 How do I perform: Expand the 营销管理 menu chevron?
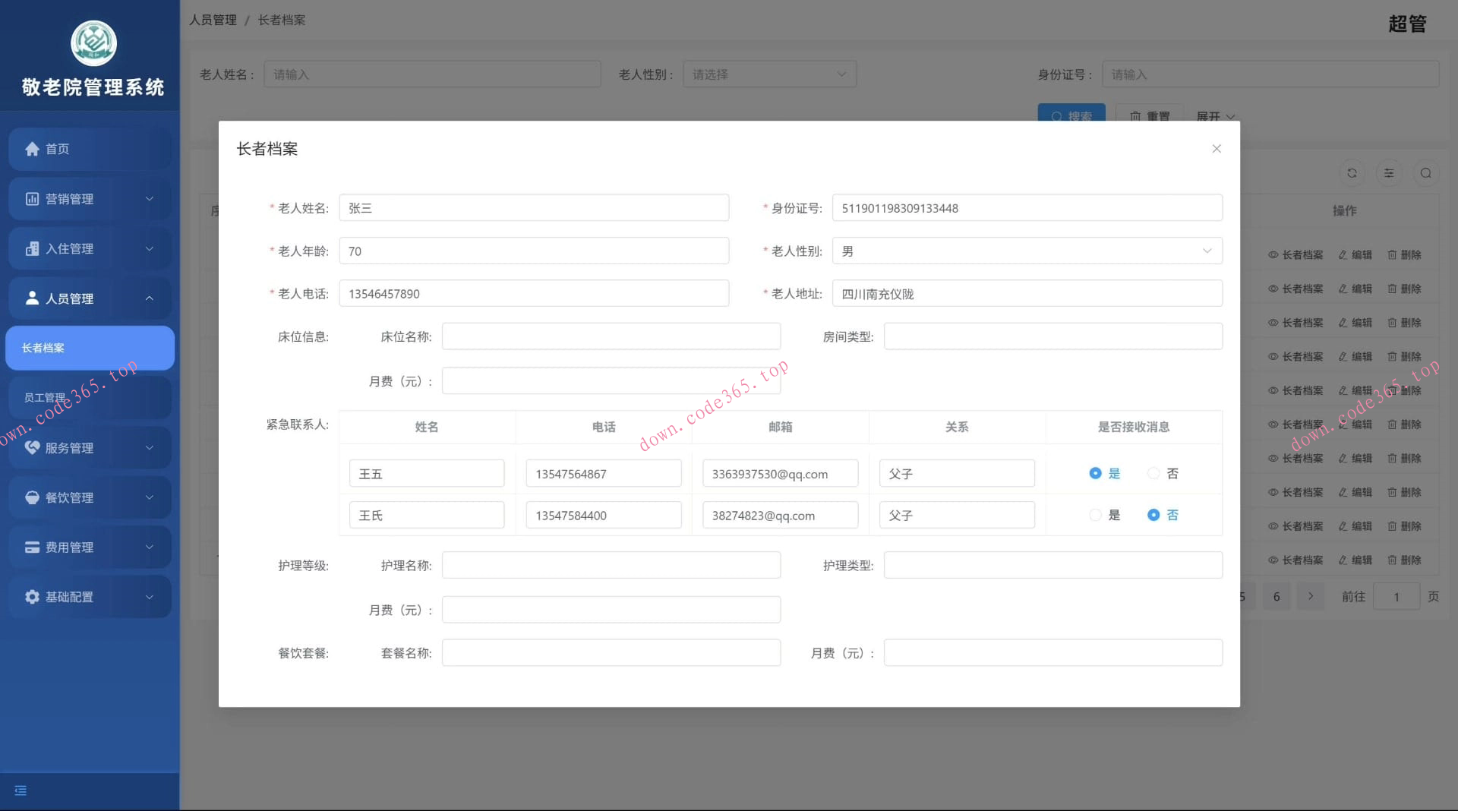(150, 199)
